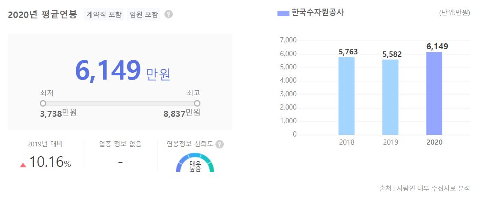Click the 최고 salary slider handle
The width and height of the screenshot is (480, 202).
point(197,103)
